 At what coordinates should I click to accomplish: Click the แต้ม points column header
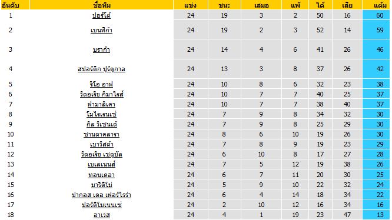(380, 5)
